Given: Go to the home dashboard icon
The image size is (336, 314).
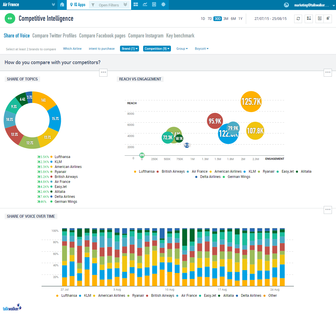Looking at the screenshot, I should [62, 5].
